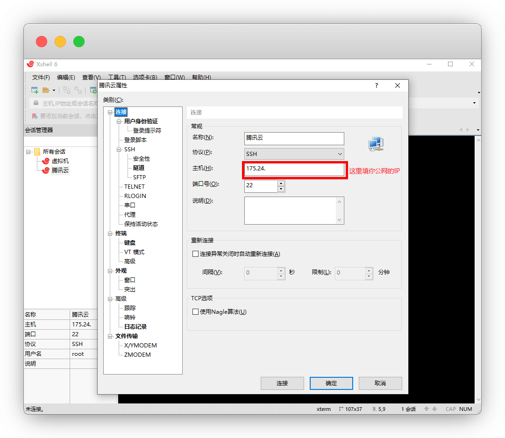Click the 虚拟机 session icon
Image resolution: width=505 pixels, height=438 pixels.
click(x=46, y=161)
